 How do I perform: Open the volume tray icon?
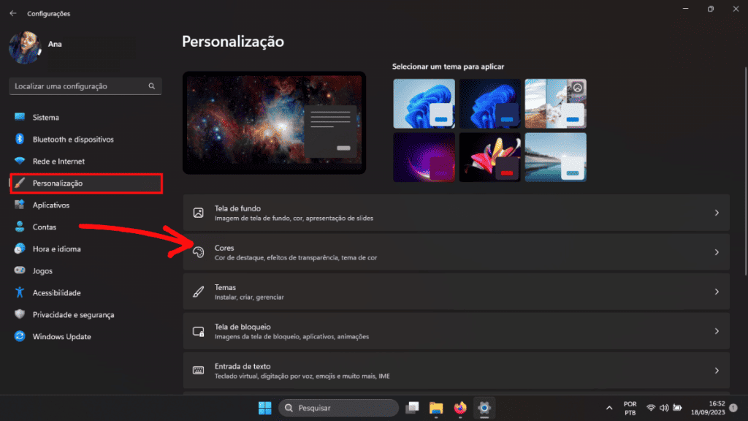664,408
